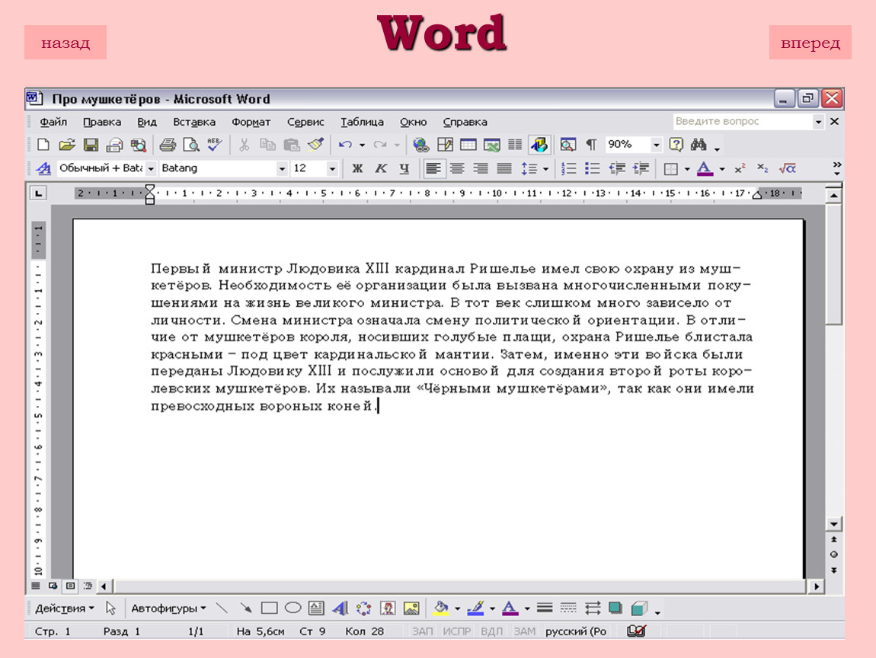
Task: Click the Paste clipboard icon
Action: pos(292,145)
